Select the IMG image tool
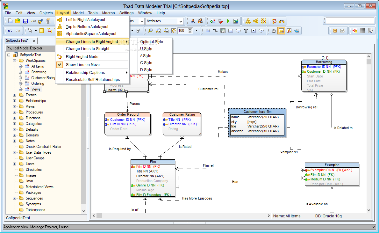Screen dimensions: 379x233 pos(223,31)
